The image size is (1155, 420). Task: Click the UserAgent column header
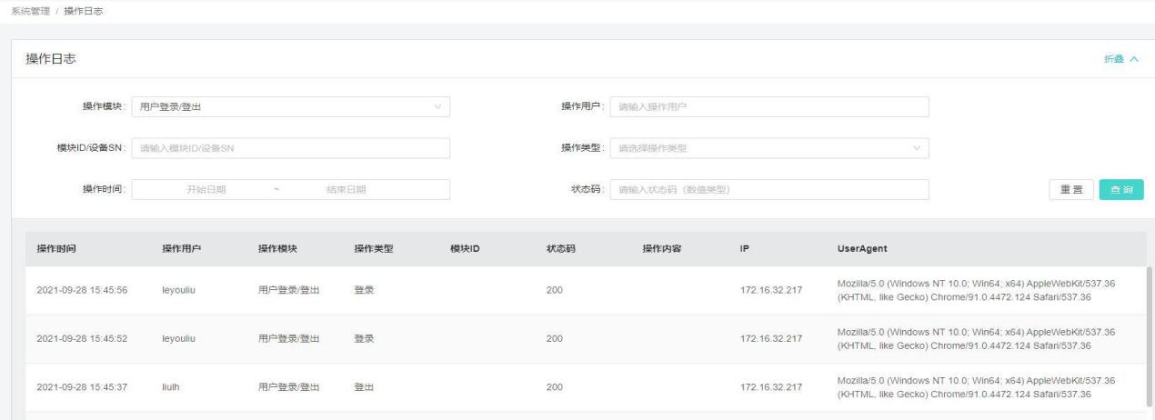click(861, 248)
